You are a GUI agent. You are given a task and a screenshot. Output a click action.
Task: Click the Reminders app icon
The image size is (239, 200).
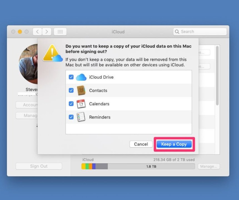[81, 117]
